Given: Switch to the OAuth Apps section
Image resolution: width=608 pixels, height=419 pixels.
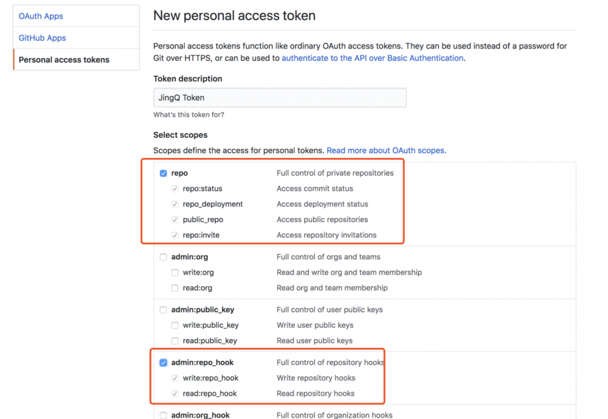Looking at the screenshot, I should [x=41, y=16].
